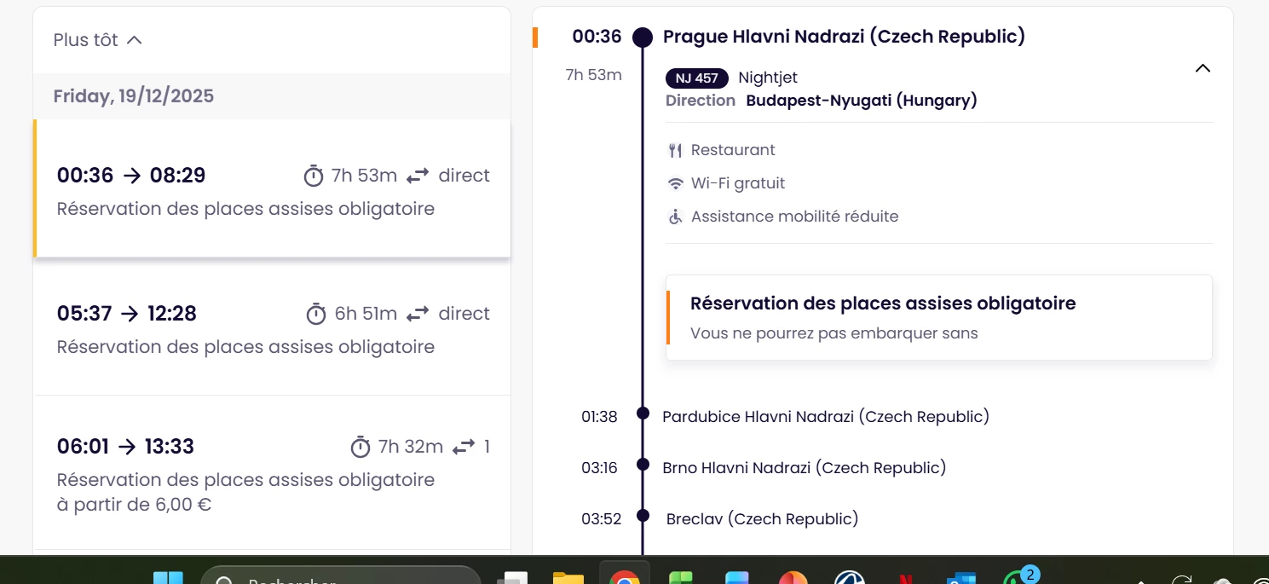Image resolution: width=1269 pixels, height=584 pixels.
Task: Open File Explorer from the taskbar
Action: [x=568, y=577]
